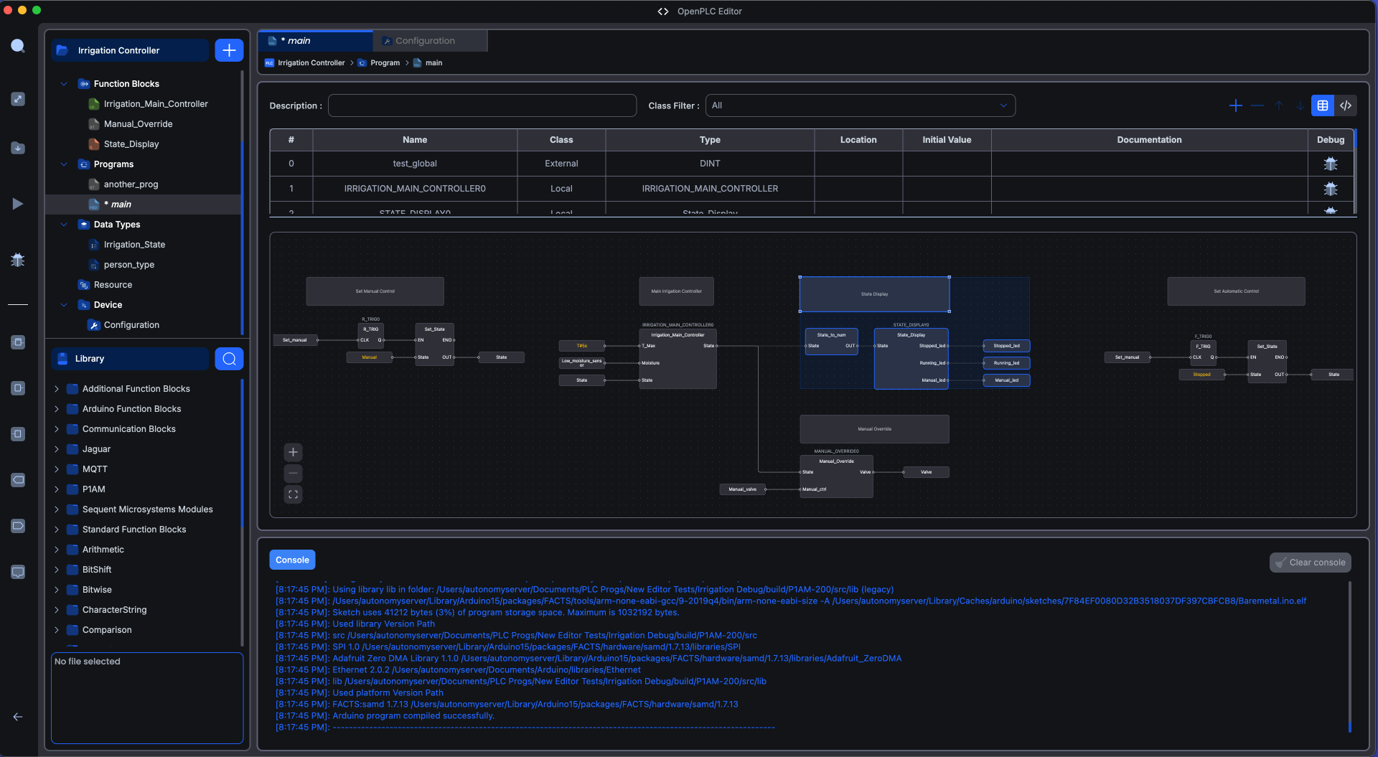Screen dimensions: 1378x757
Task: Click the comment block icon in sidebar
Action: [18, 572]
